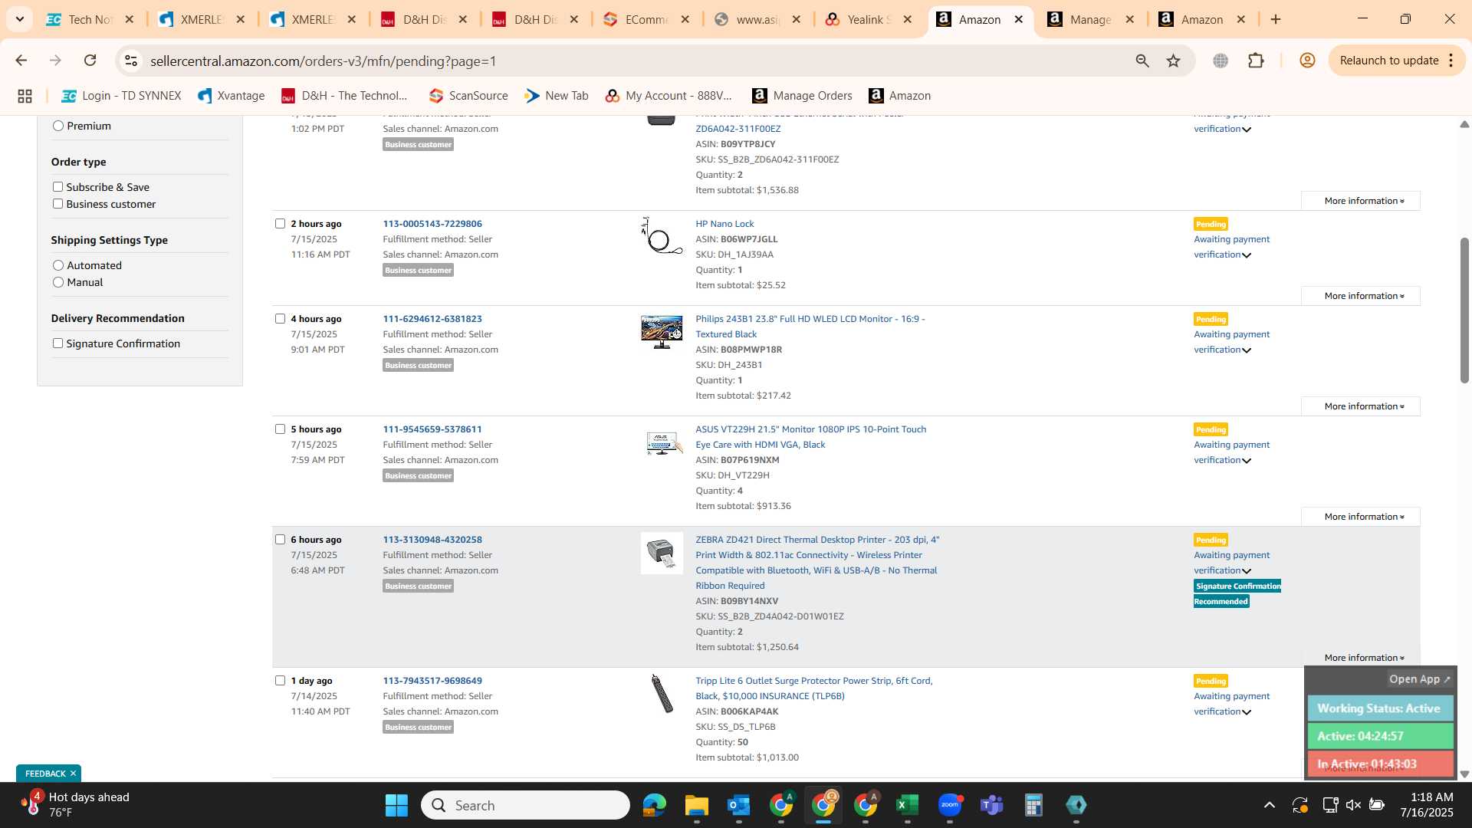1472x828 pixels.
Task: Click Open App in status widget
Action: coord(1420,679)
